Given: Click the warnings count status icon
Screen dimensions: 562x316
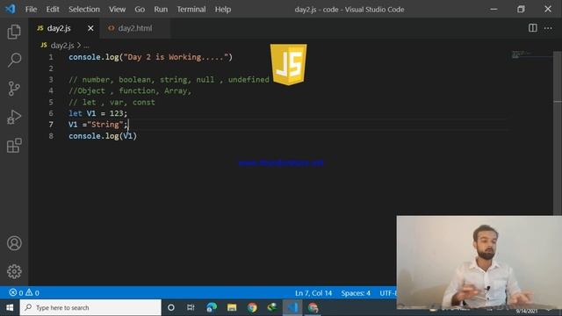Looking at the screenshot, I should 32,292.
